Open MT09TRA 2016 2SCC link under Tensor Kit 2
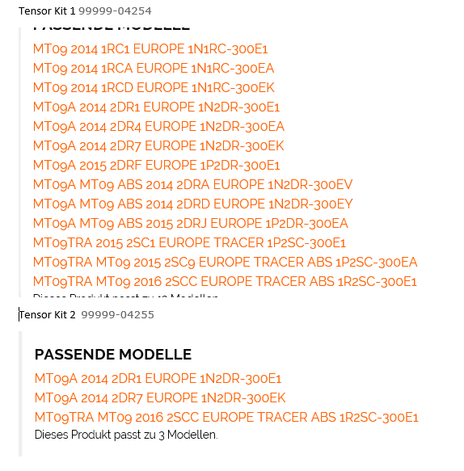The height and width of the screenshot is (471, 464). pyautogui.click(x=226, y=417)
